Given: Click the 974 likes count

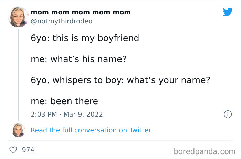Looking at the screenshot, I should [x=28, y=150].
